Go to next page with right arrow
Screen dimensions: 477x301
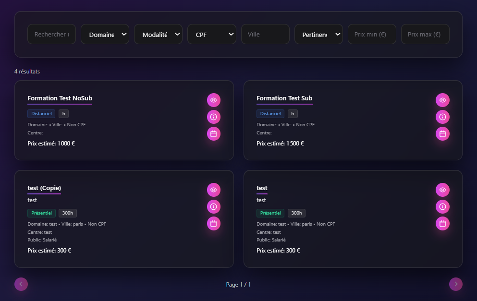tap(456, 284)
